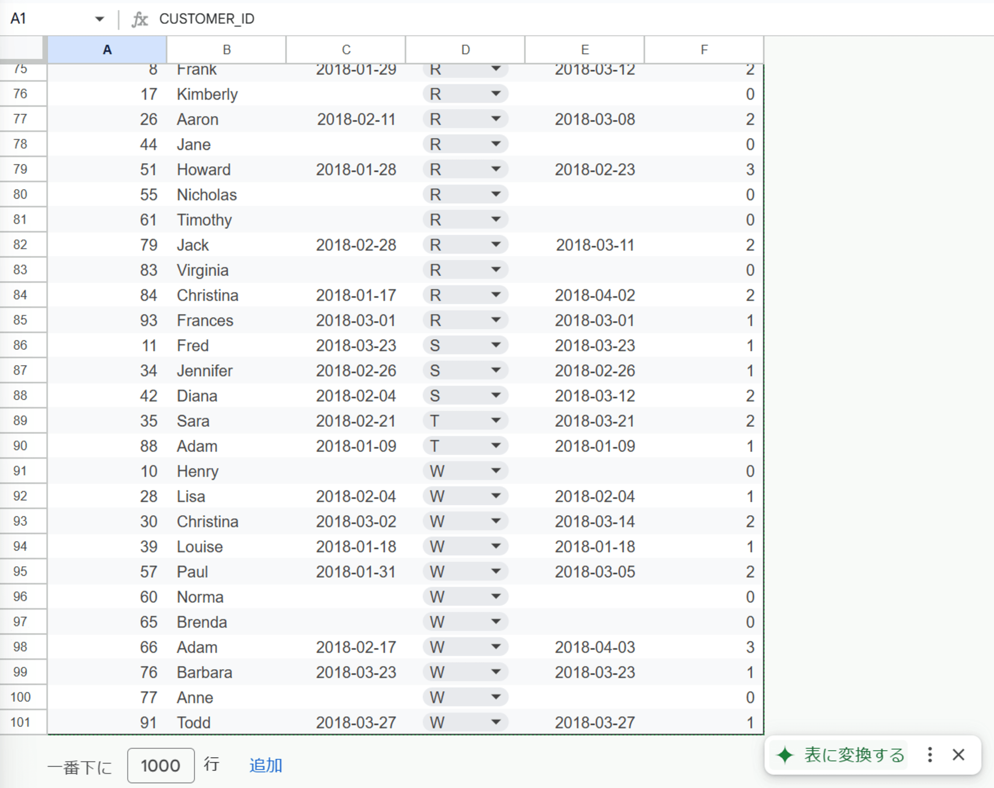This screenshot has width=994, height=788.
Task: Open the name box dropdown arrow
Action: [x=99, y=19]
